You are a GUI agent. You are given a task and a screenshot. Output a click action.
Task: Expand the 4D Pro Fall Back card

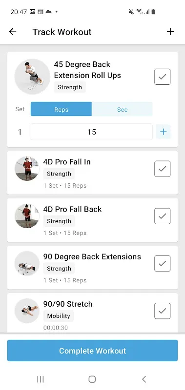(x=92, y=220)
